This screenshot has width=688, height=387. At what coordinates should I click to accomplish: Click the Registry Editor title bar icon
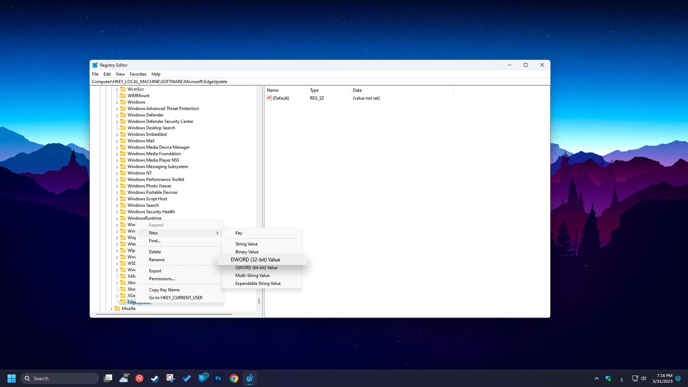(95, 65)
